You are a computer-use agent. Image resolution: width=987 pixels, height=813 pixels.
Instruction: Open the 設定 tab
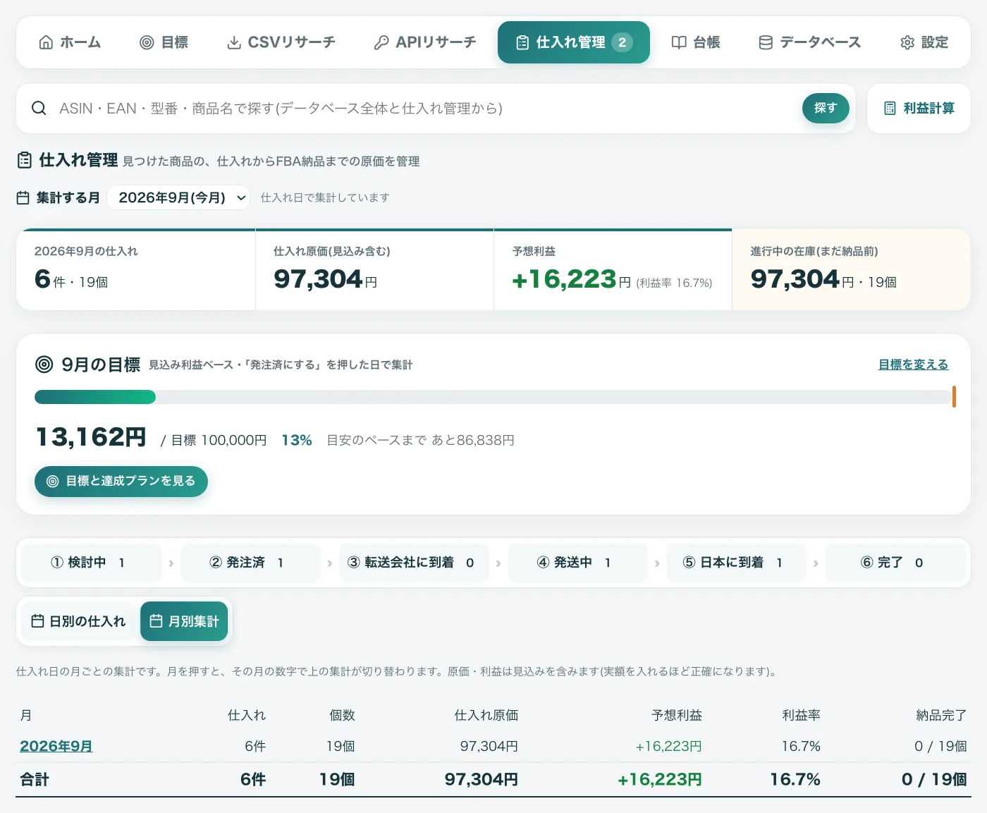(924, 42)
